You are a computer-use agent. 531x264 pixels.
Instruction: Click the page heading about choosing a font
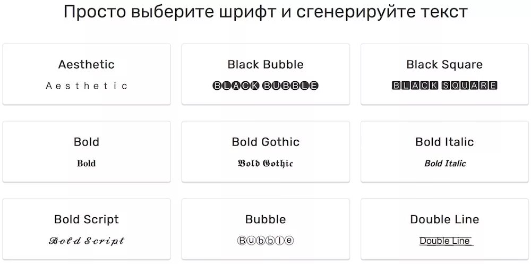pyautogui.click(x=265, y=12)
